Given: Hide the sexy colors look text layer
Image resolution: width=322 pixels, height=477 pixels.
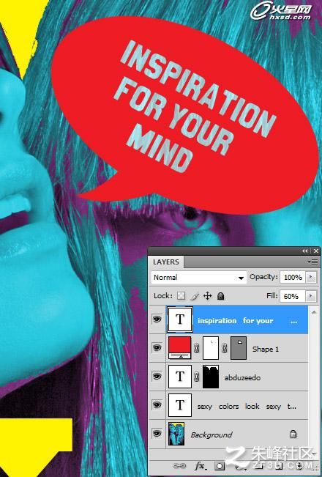Looking at the screenshot, I should (157, 405).
